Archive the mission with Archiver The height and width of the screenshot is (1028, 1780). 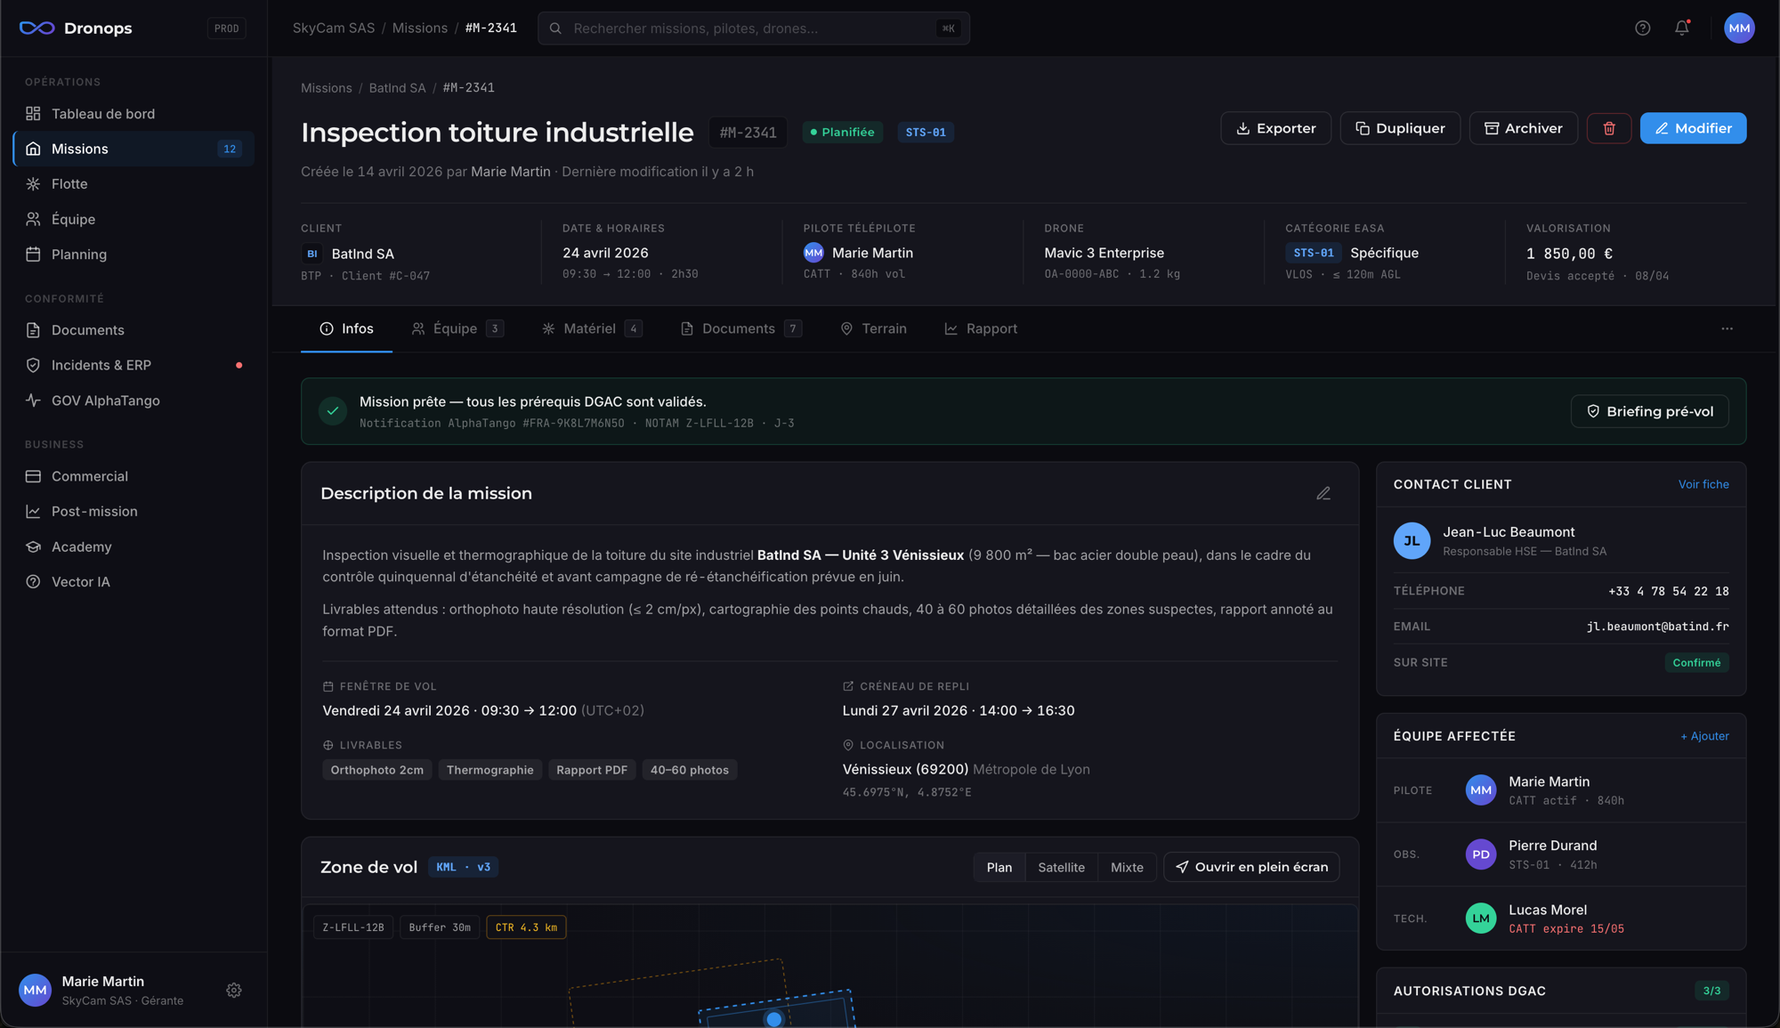1523,128
